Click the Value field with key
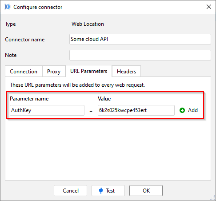Image resolution: width=216 pixels, height=201 pixels. [136, 110]
